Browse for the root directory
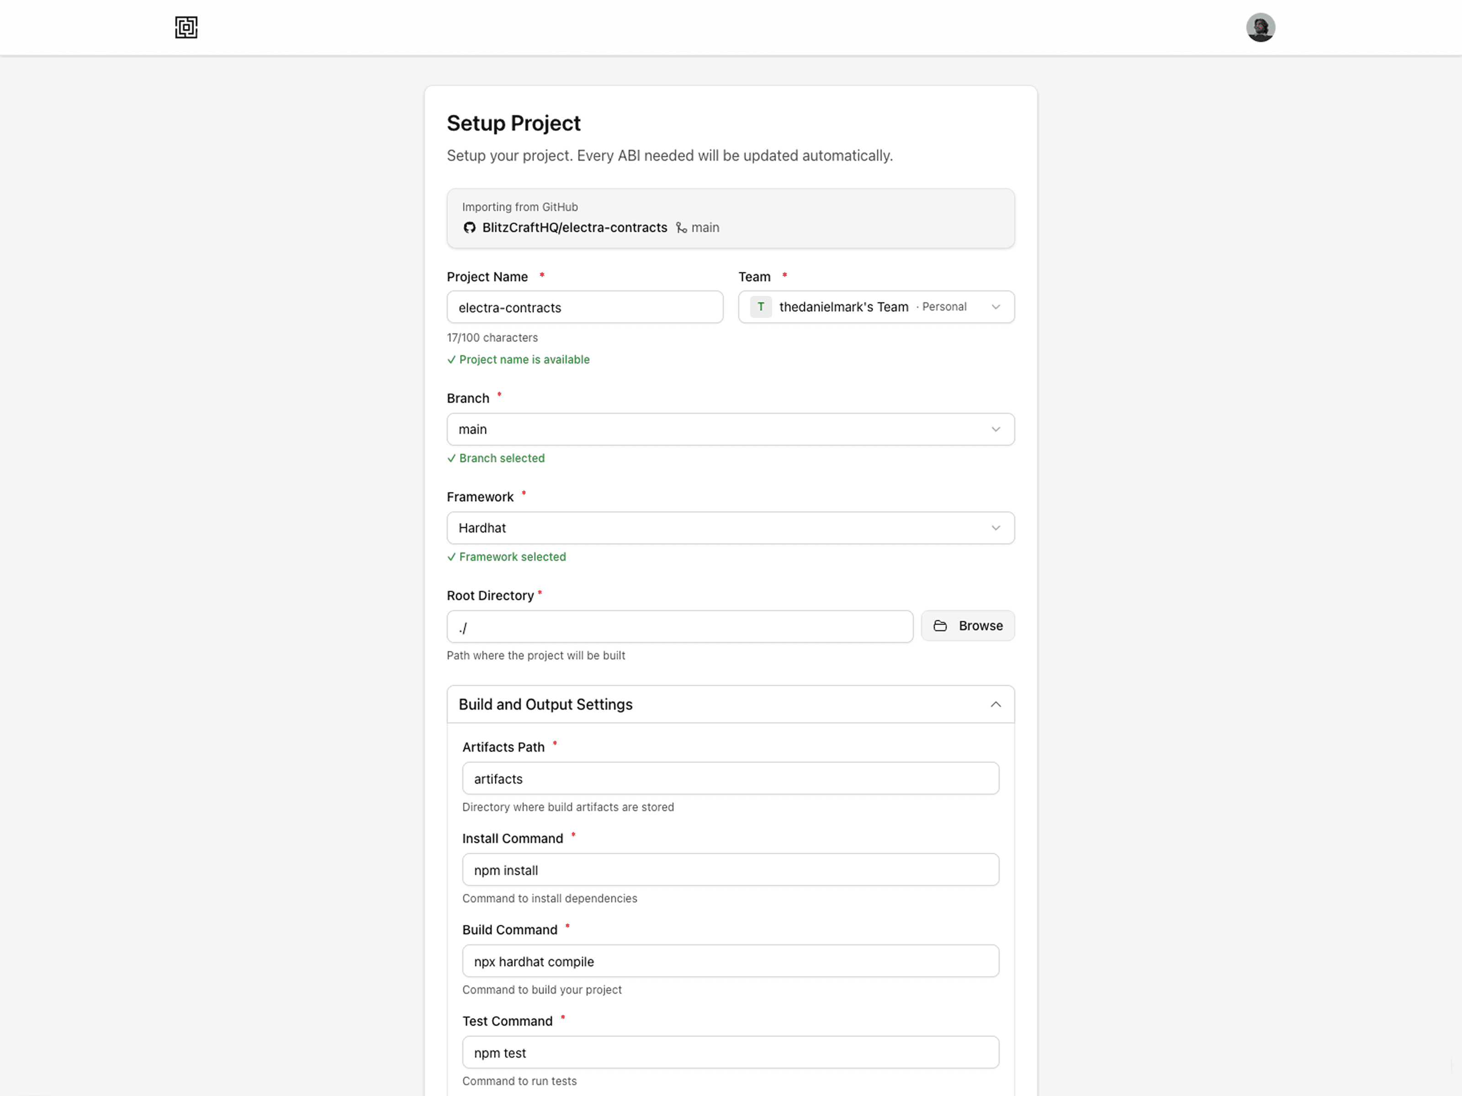The image size is (1462, 1096). pos(968,626)
